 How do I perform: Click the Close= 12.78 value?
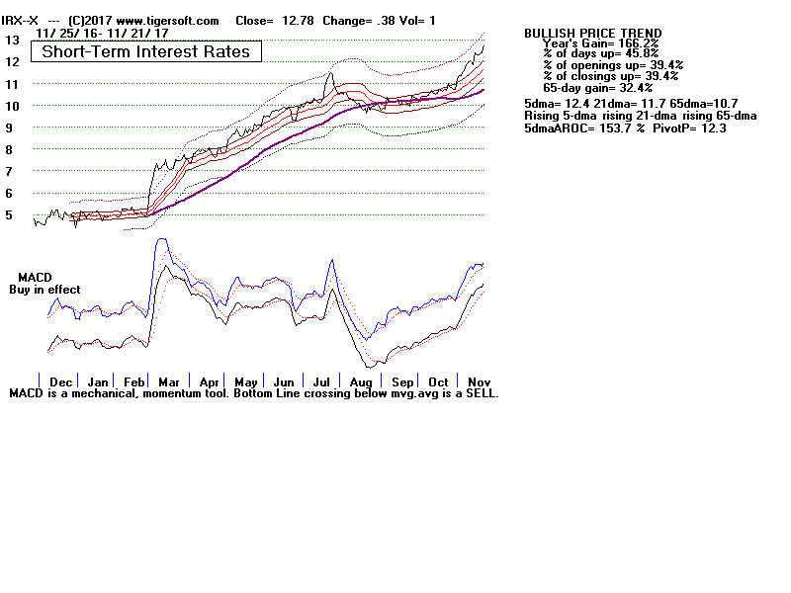(268, 20)
